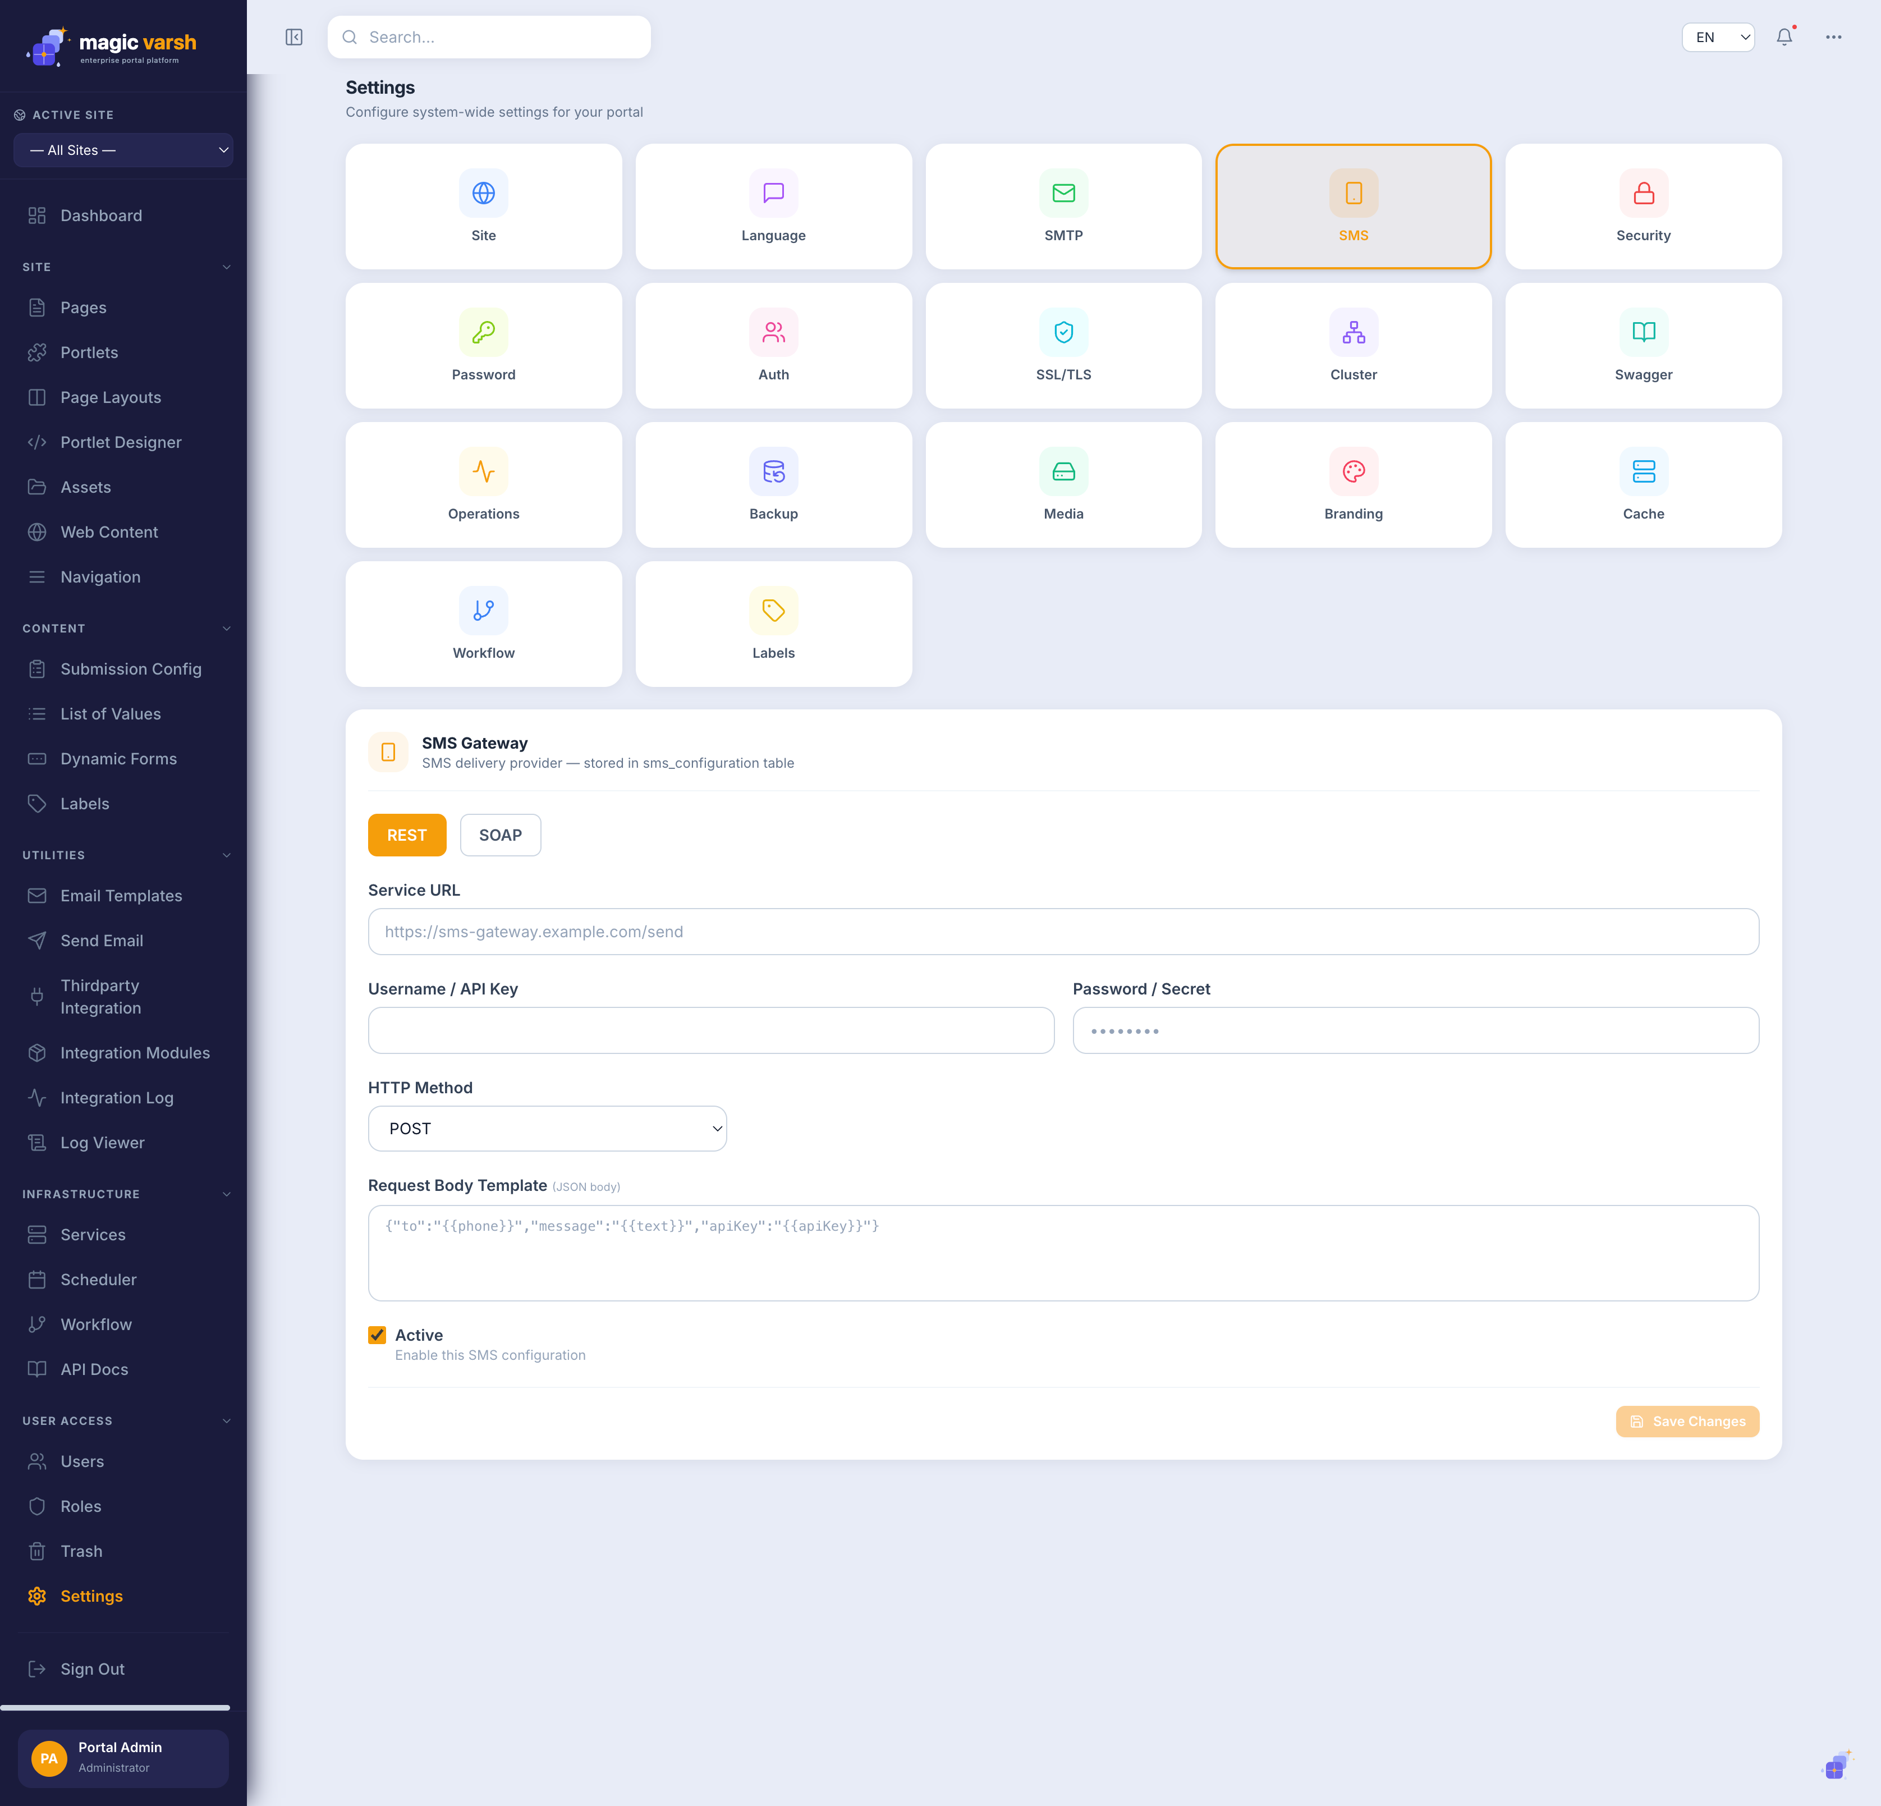Click the floating assistant icon at bottom right
The width and height of the screenshot is (1881, 1806).
coord(1836,1764)
